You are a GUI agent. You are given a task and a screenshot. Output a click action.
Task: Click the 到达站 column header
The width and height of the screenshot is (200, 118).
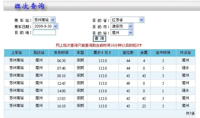click(x=39, y=53)
